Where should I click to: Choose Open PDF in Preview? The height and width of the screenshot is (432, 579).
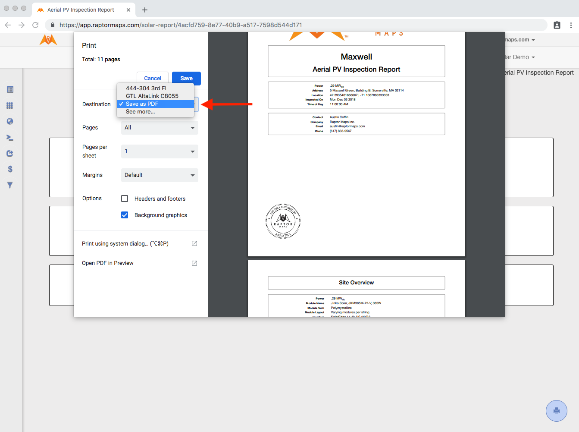pos(140,263)
